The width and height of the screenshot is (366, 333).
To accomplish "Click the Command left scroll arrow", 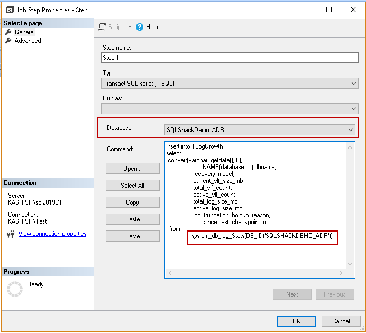I will pyautogui.click(x=170, y=273).
